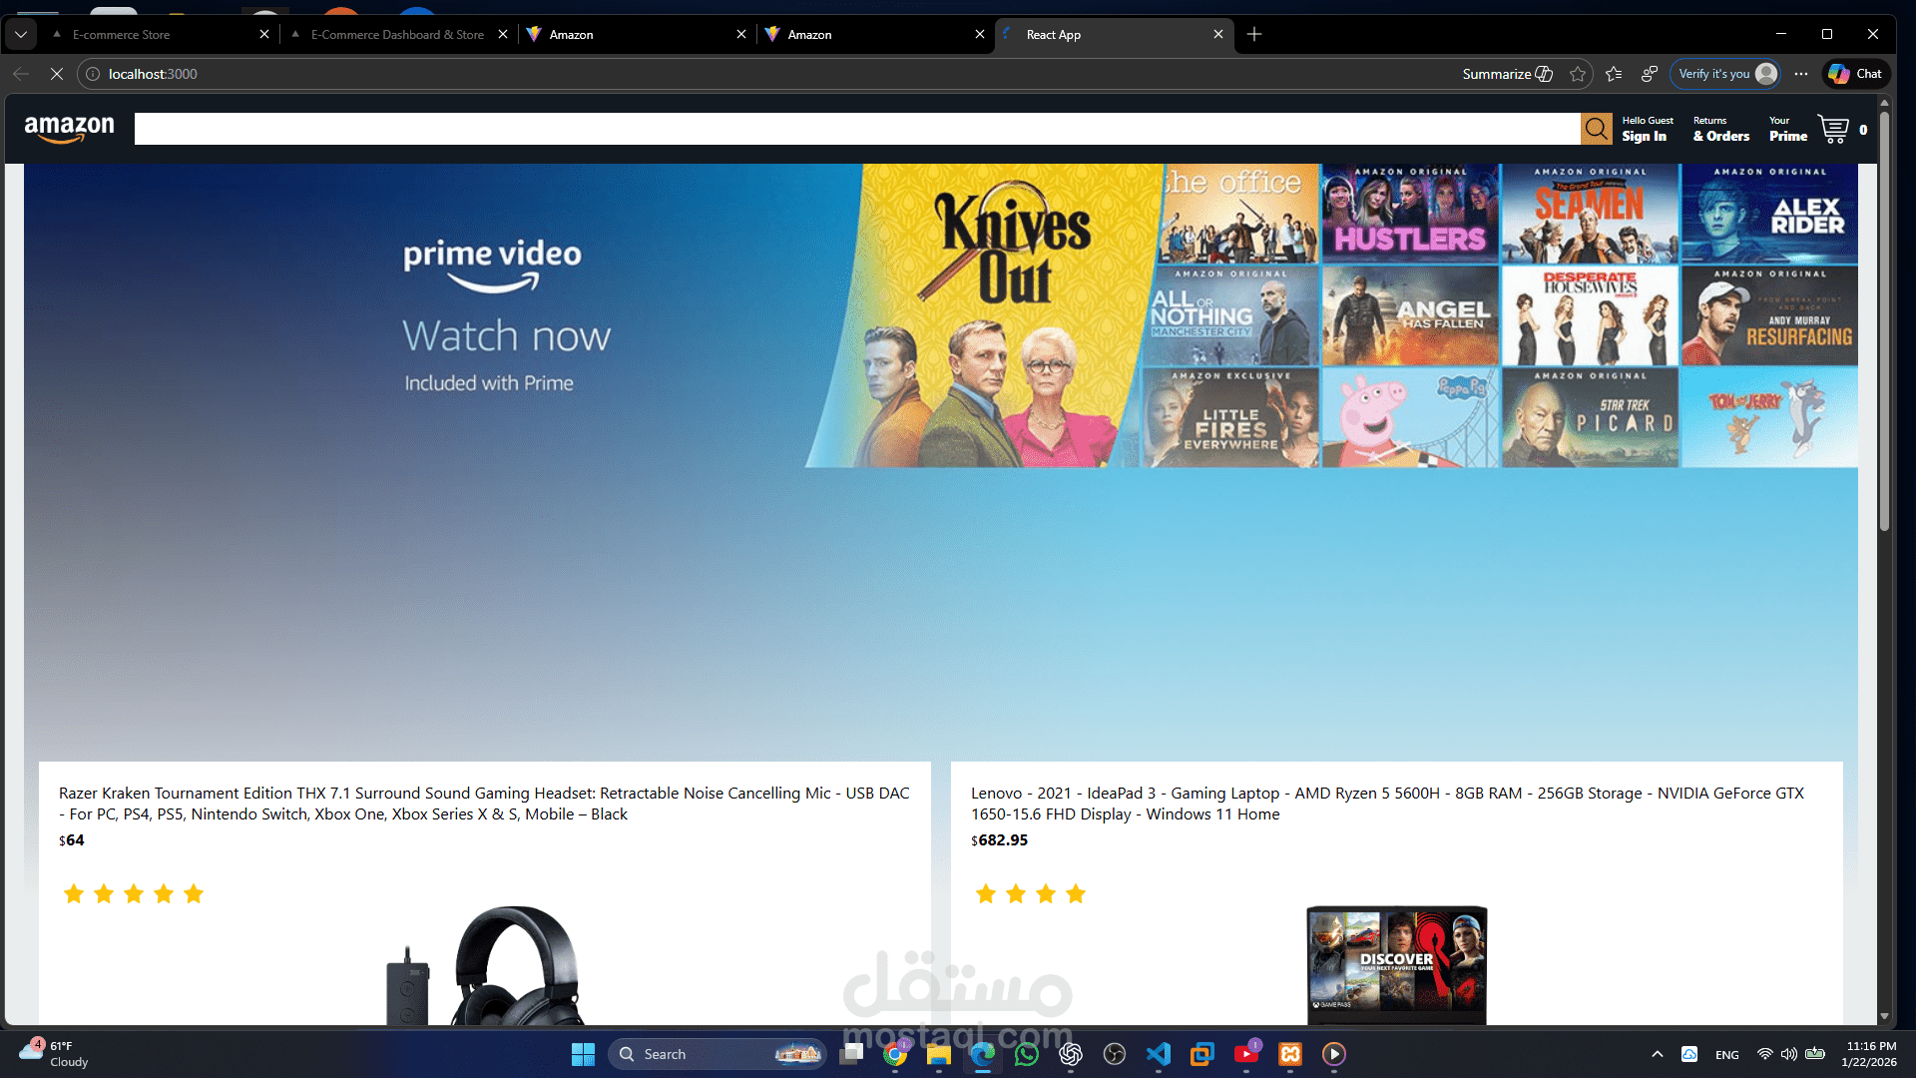Open Visual Studio Code from the taskbar
This screenshot has height=1078, width=1916.
tap(1159, 1054)
